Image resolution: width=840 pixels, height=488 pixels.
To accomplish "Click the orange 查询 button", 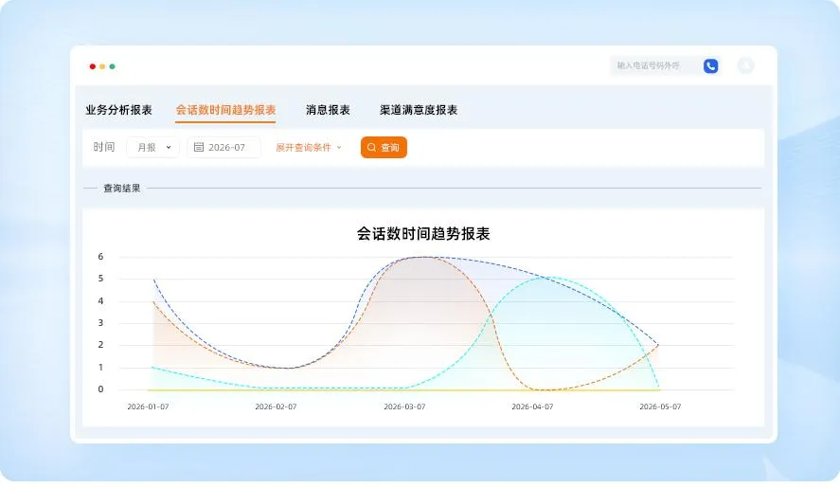I will point(384,148).
